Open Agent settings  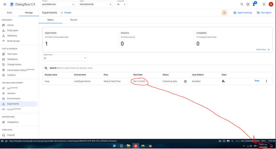click(243, 13)
